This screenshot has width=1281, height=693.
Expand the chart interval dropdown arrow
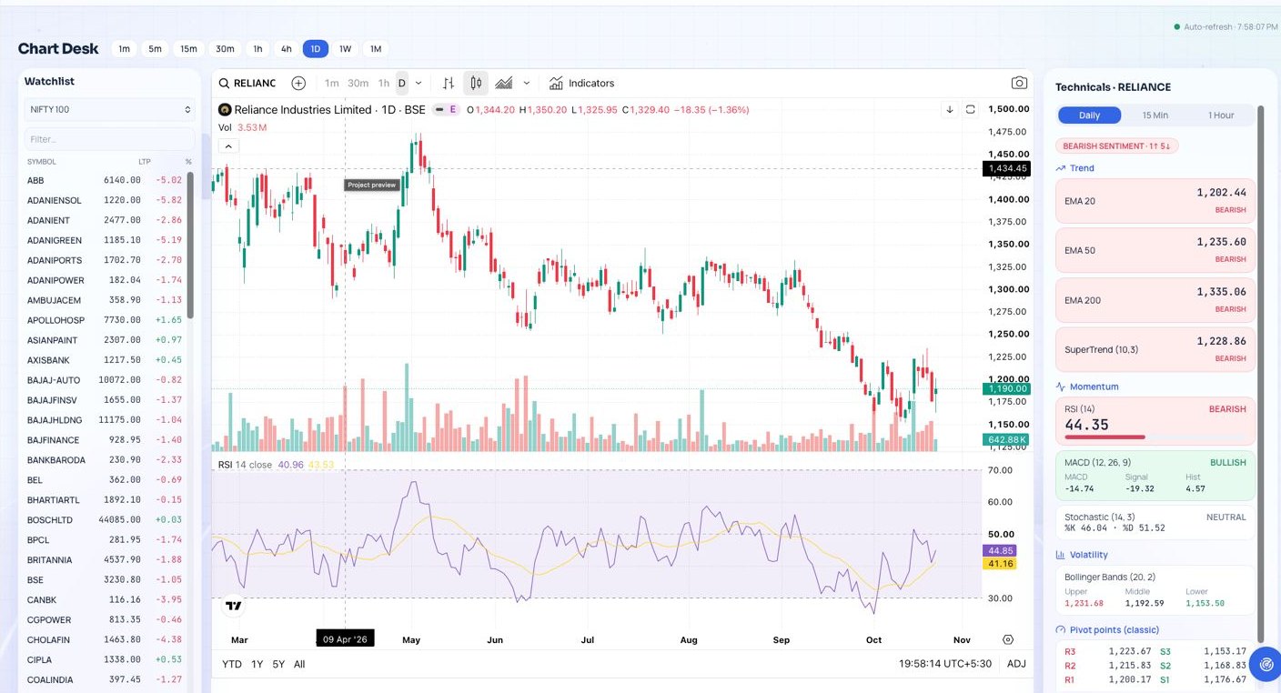pos(419,84)
